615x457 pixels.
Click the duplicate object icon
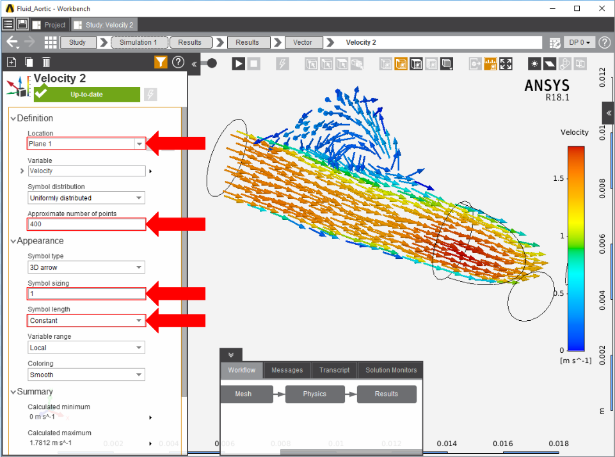coord(29,62)
